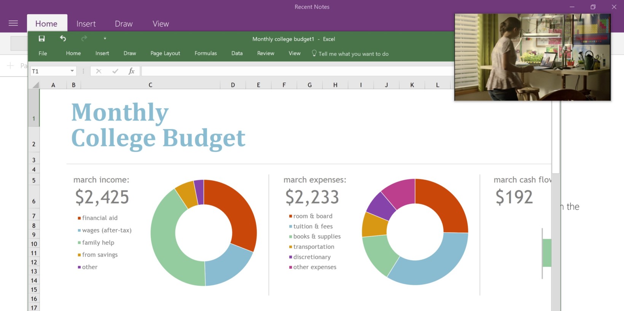
Task: Click into the Excel formula bar
Action: (298, 71)
